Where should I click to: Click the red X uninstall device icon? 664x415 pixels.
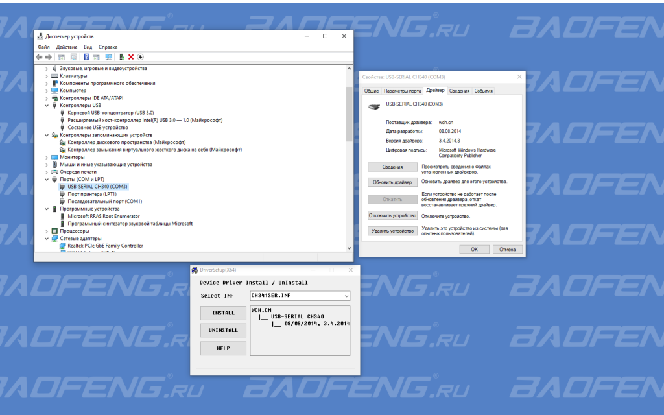(x=131, y=57)
